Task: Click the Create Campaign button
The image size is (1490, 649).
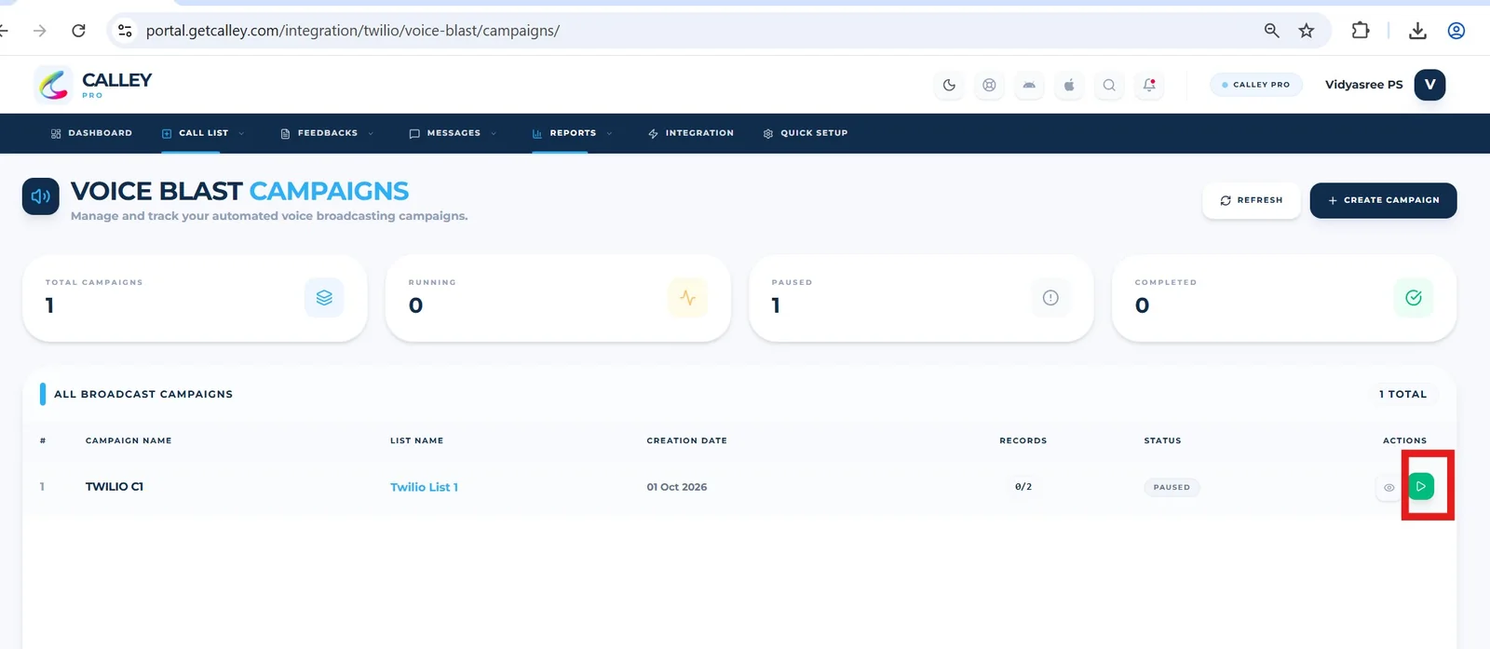Action: [1383, 200]
